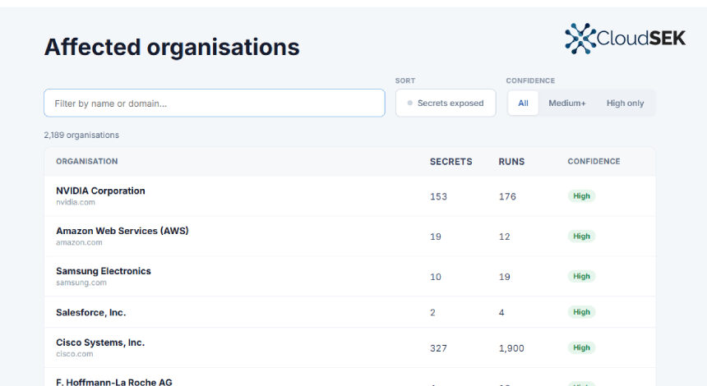This screenshot has height=386, width=707.
Task: Open the Samsung Electronics row
Action: pyautogui.click(x=350, y=277)
